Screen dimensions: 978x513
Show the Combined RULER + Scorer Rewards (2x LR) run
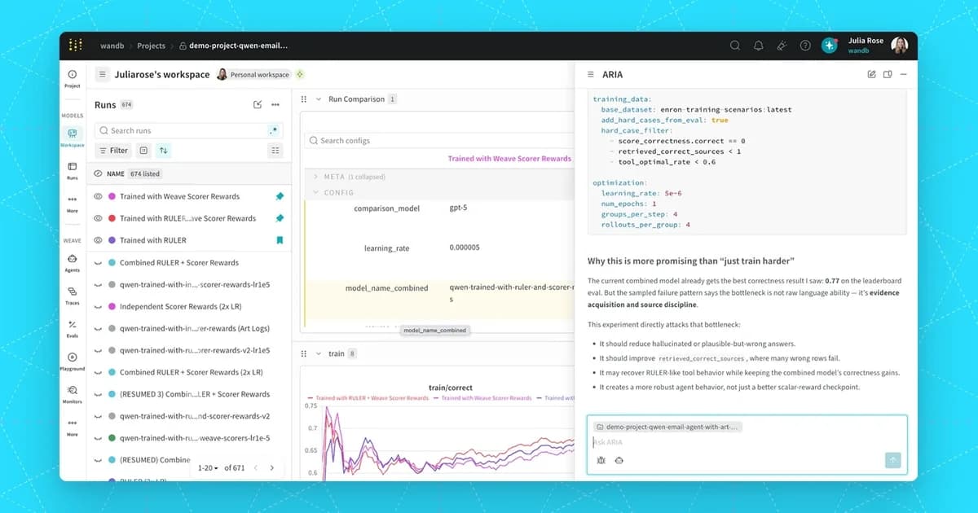coord(97,372)
